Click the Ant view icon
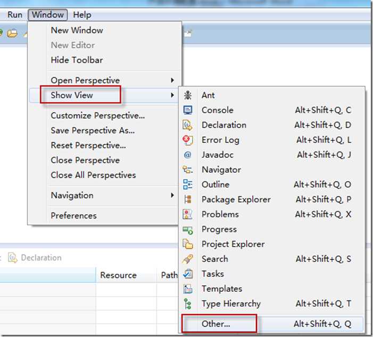Screen dimensions: 373x337 click(x=188, y=95)
